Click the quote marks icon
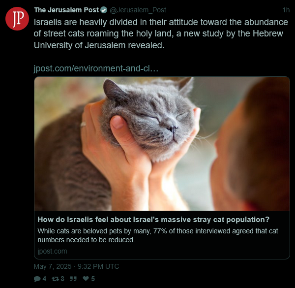The height and width of the screenshot is (288, 295). point(73,279)
